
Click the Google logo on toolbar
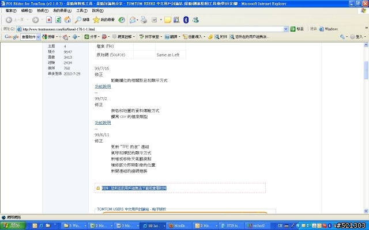coord(12,37)
